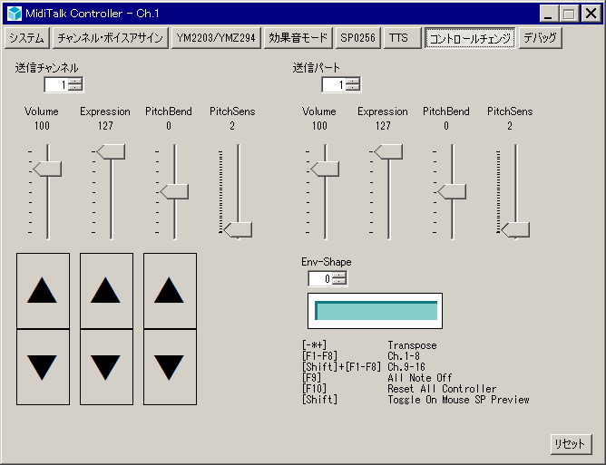Viewport: 606px width, 465px height.
Task: Close the MidiTalk Controller window
Action: [x=591, y=14]
